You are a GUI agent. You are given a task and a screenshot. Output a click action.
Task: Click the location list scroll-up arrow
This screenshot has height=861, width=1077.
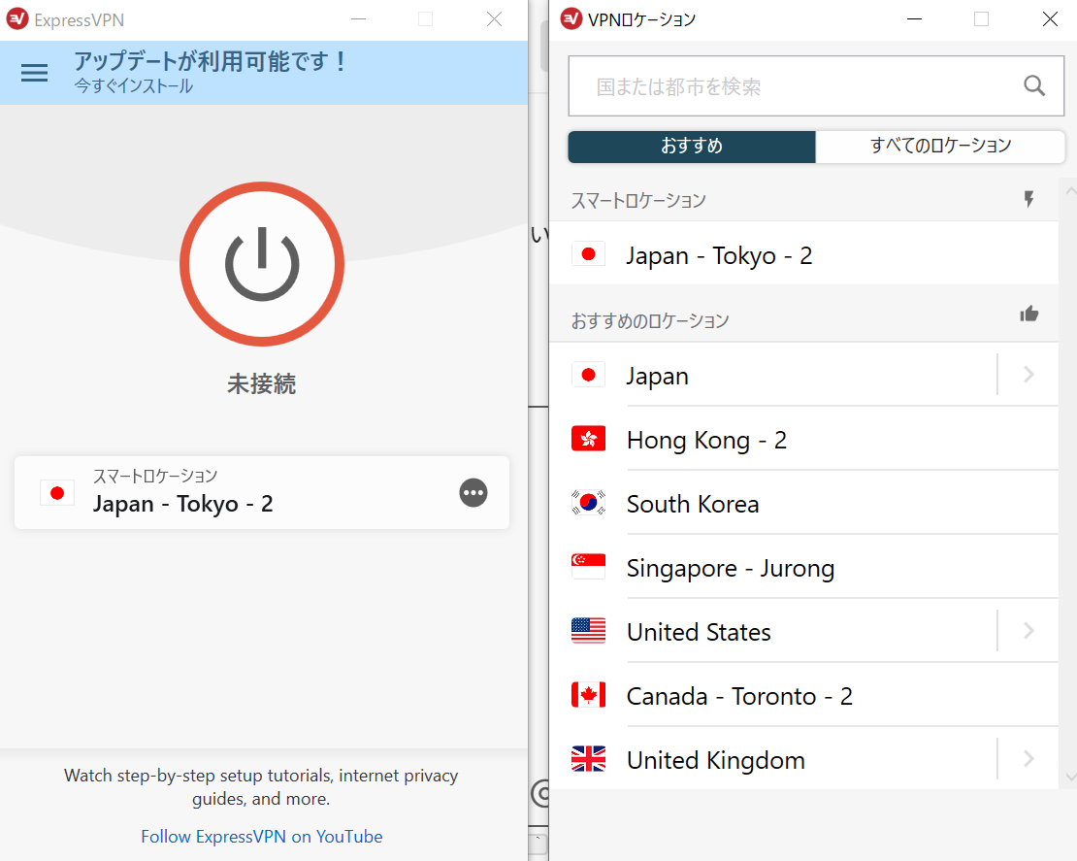[1070, 191]
